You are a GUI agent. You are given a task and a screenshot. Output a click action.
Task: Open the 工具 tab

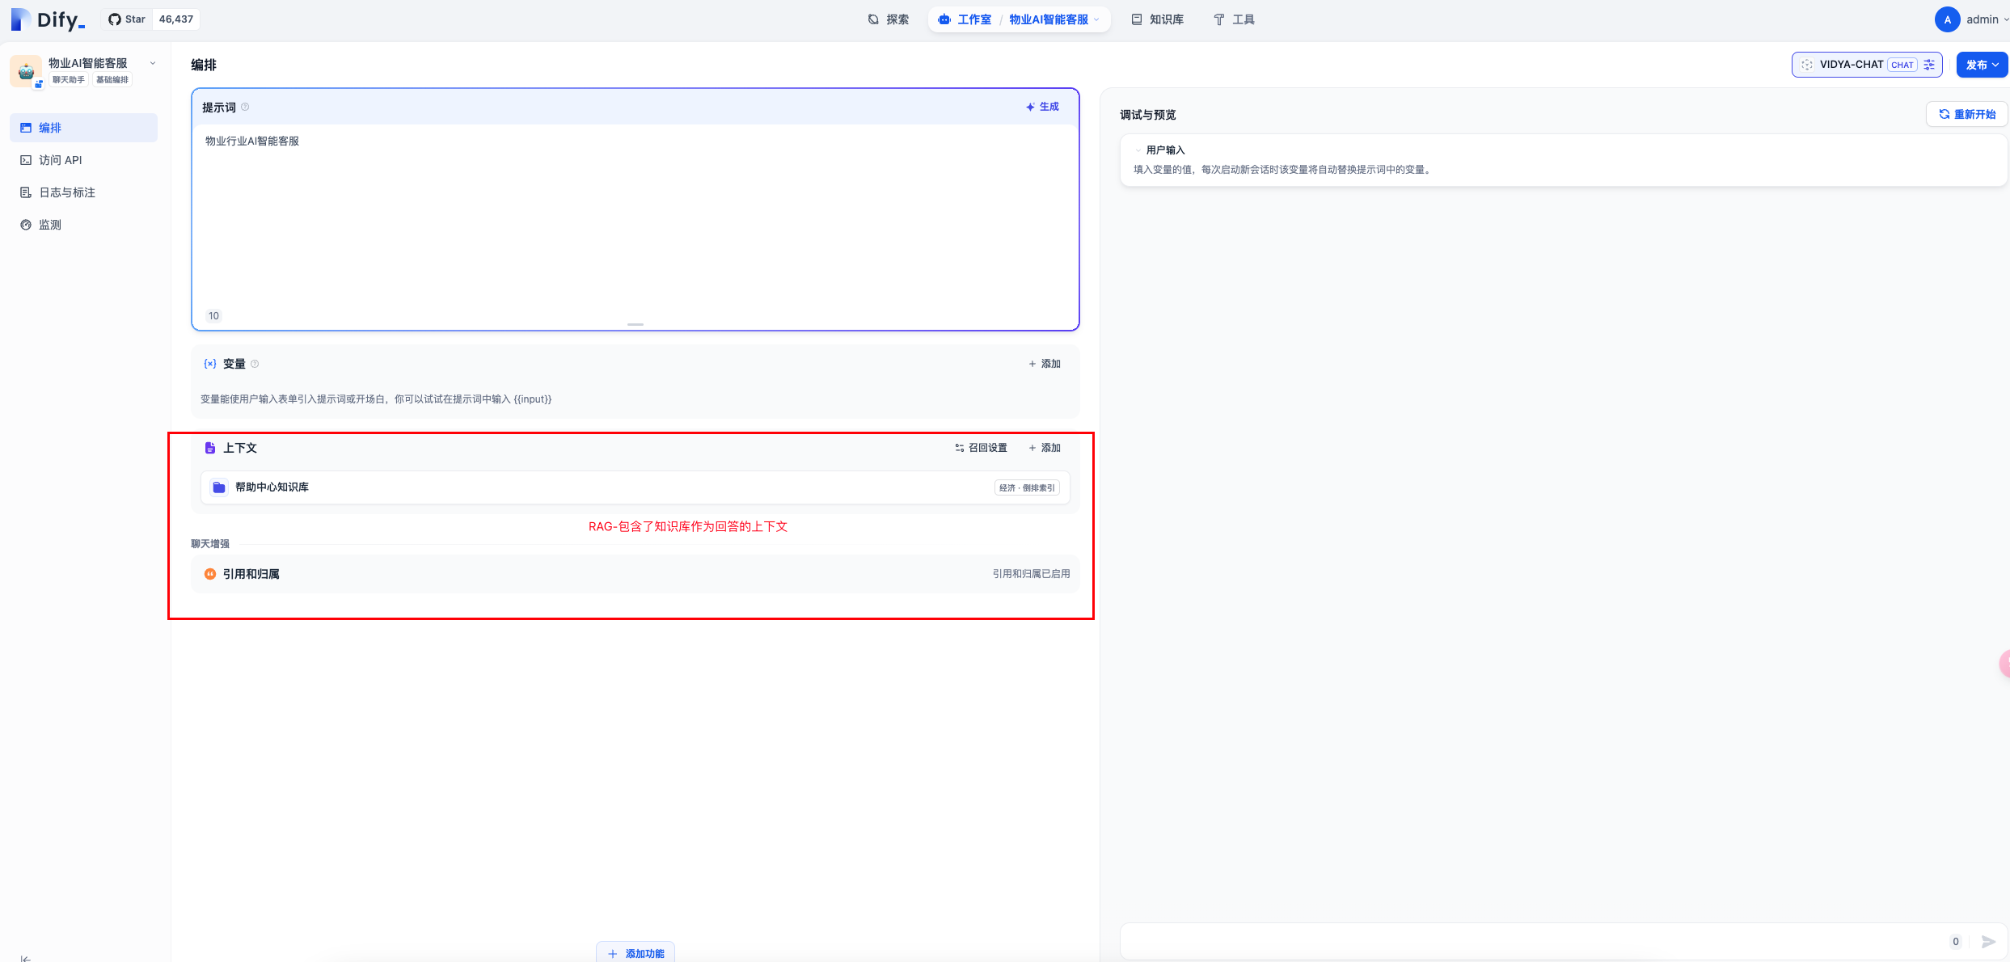click(x=1234, y=19)
